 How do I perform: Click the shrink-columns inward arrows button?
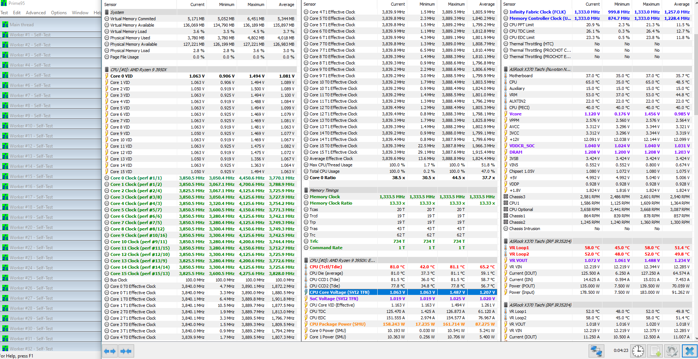click(x=126, y=351)
